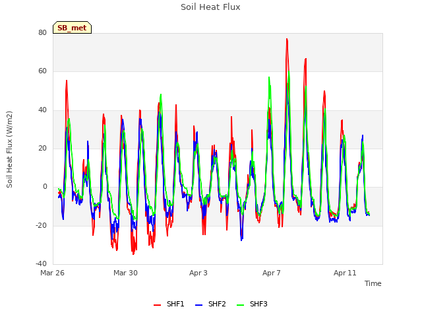Click the -20 y-axis tick label

click(41, 225)
